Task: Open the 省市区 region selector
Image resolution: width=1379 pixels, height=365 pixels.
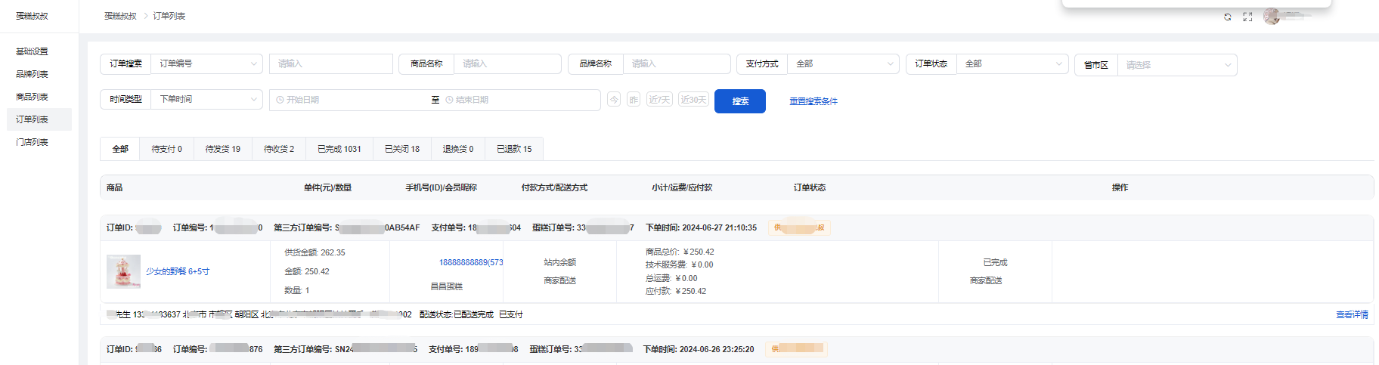Action: pyautogui.click(x=1176, y=65)
